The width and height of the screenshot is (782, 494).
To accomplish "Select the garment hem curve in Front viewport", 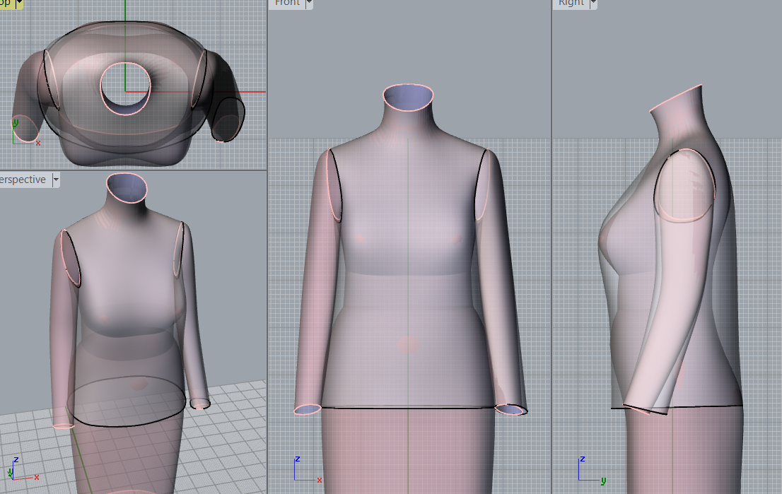I will pos(408,408).
